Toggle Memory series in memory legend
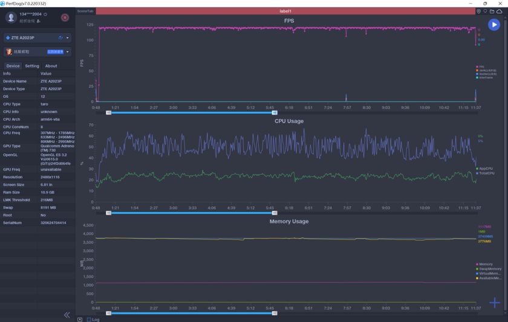Viewport: 508px width, 322px height. pos(485,264)
